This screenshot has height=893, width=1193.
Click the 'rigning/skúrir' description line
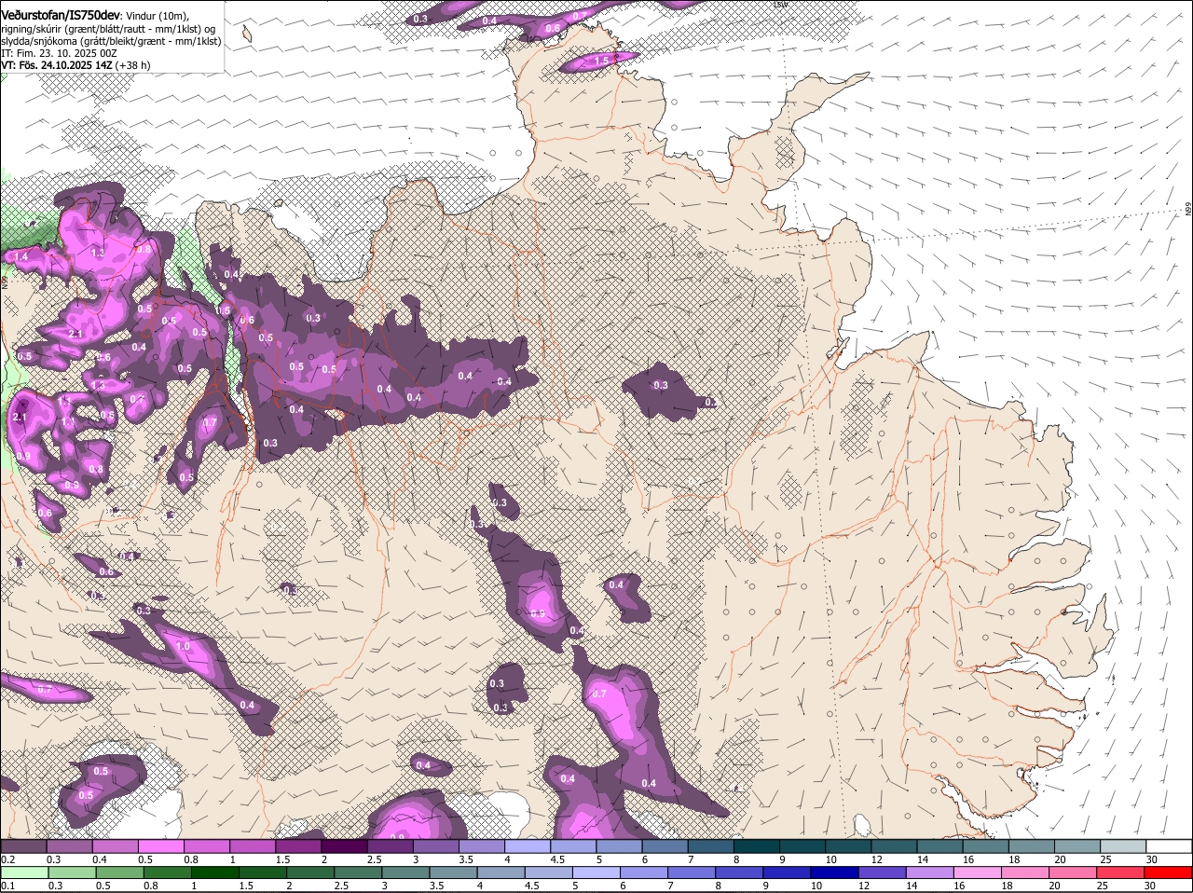(x=109, y=28)
